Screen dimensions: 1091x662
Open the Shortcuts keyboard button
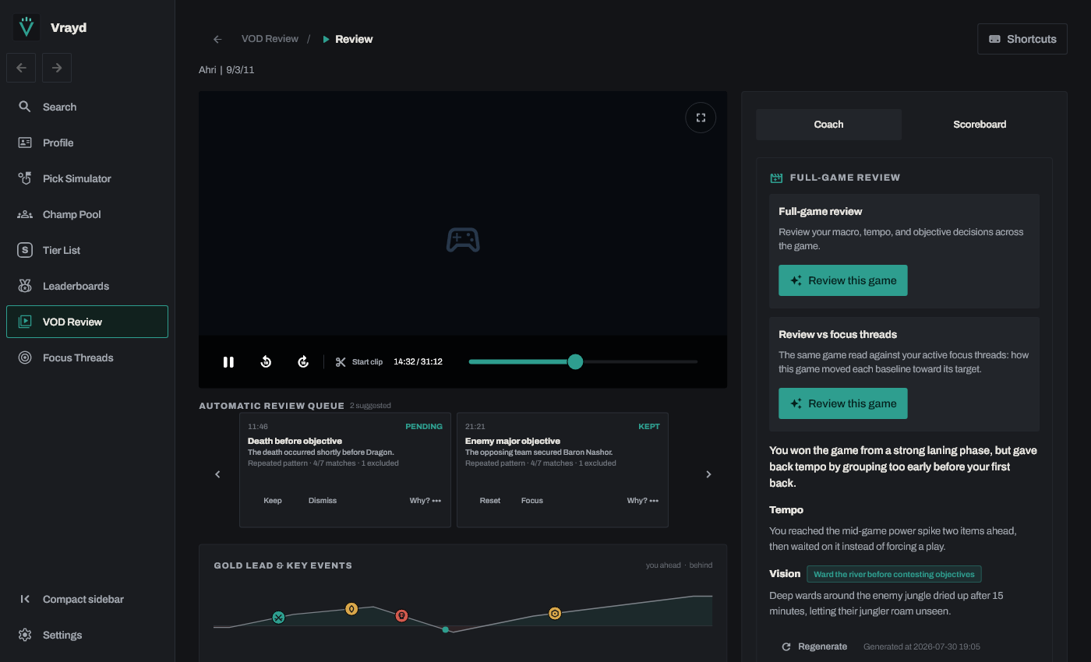point(1022,39)
